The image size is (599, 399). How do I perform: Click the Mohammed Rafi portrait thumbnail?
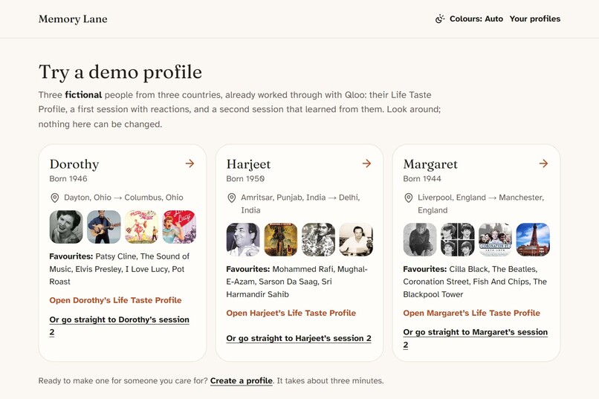click(x=243, y=239)
